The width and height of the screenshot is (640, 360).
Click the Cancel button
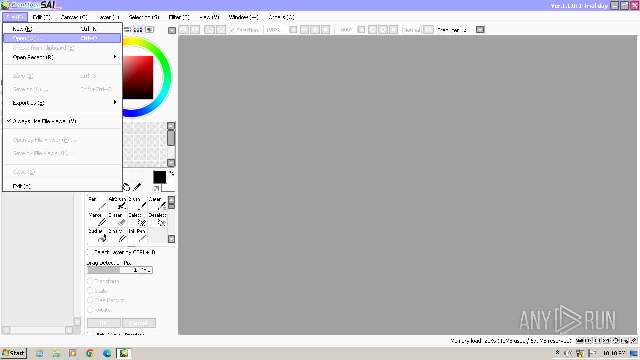138,323
